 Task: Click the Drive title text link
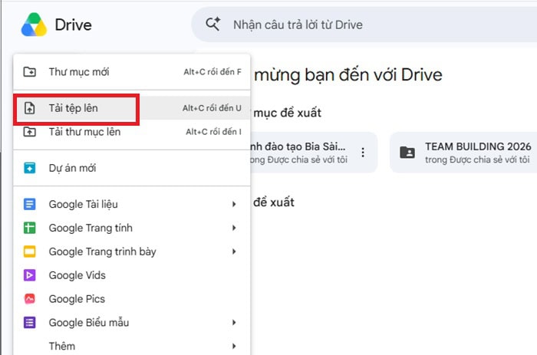74,25
